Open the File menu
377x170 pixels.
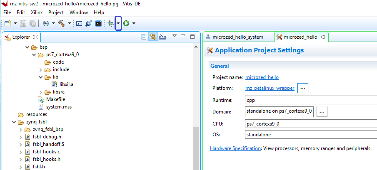point(7,12)
